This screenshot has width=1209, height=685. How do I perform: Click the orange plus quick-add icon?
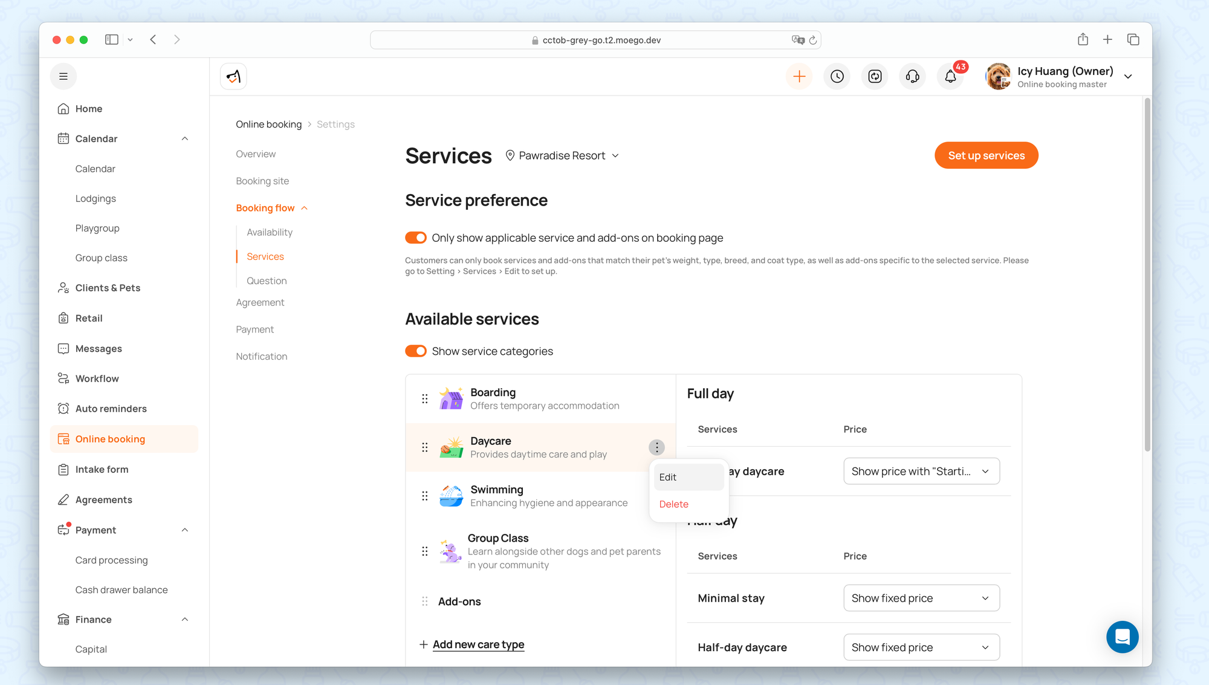pyautogui.click(x=799, y=76)
